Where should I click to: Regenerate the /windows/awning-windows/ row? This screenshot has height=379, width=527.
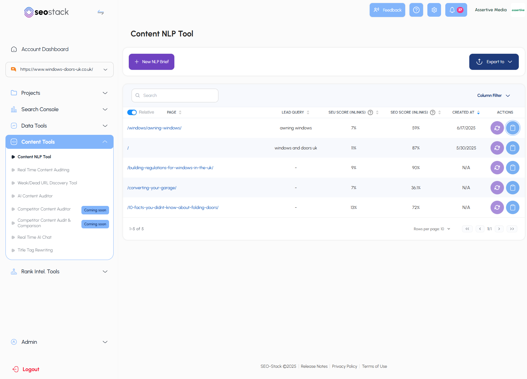497,128
